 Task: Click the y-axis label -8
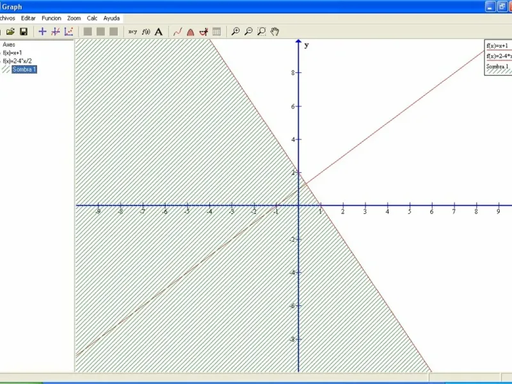292,339
